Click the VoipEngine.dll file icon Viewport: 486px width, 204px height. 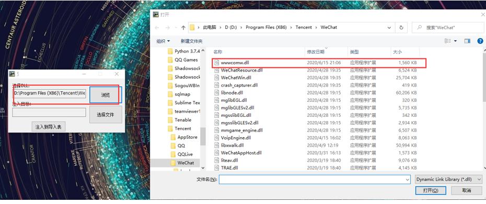click(217, 137)
